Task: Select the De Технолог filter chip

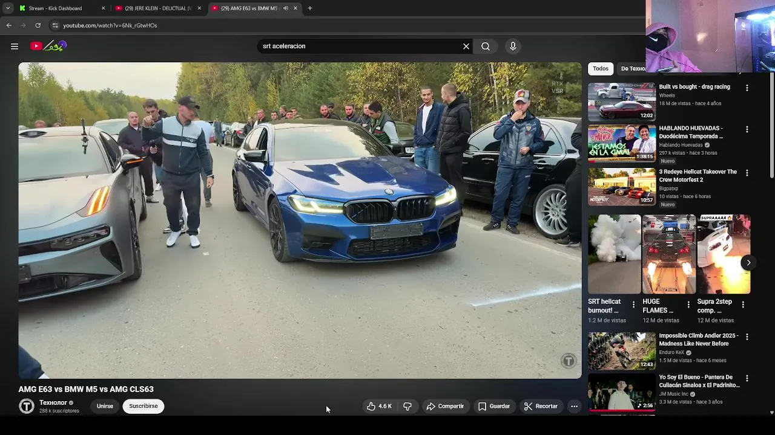Action: [x=632, y=69]
